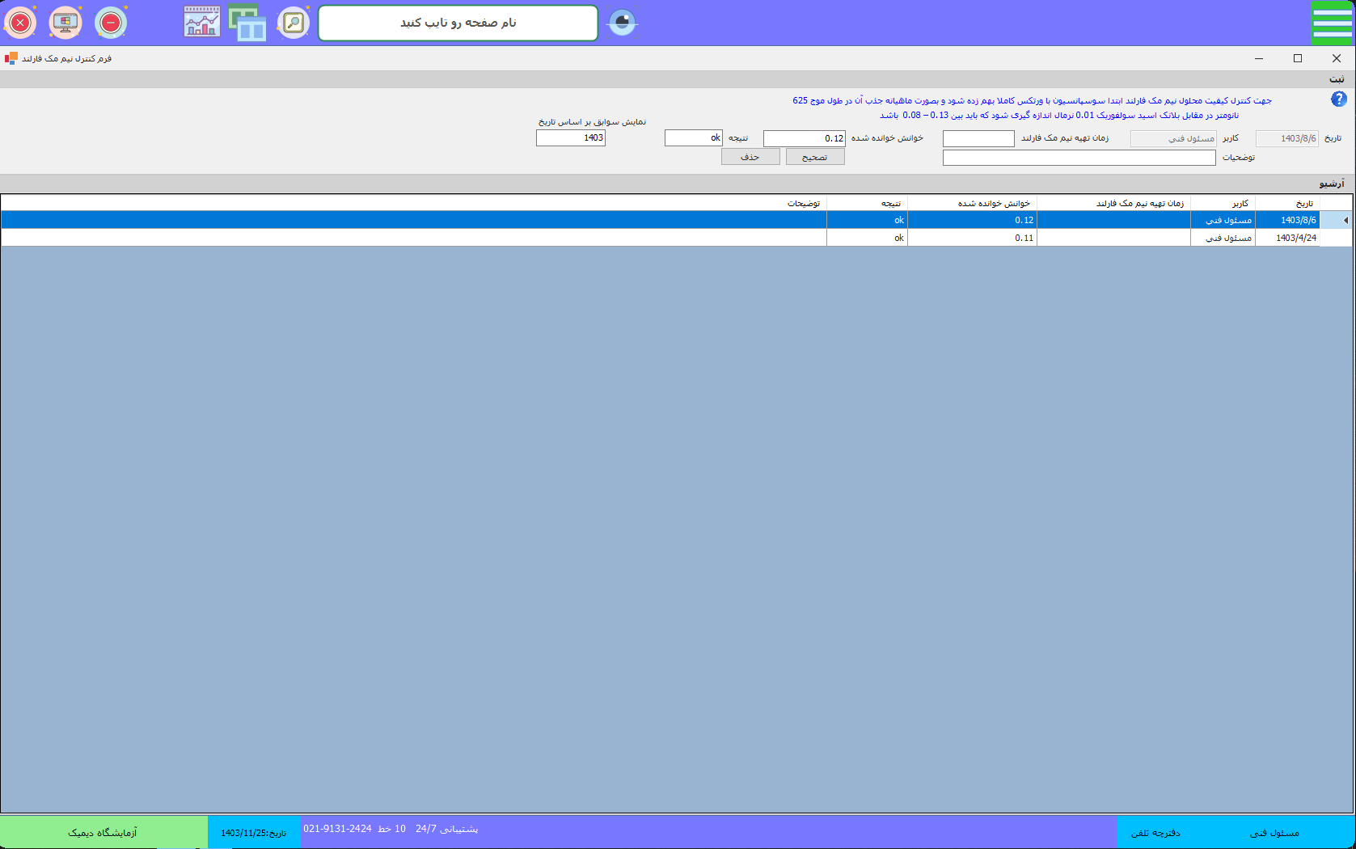Click the 1403 year filter field
The width and height of the screenshot is (1356, 849).
tap(571, 138)
